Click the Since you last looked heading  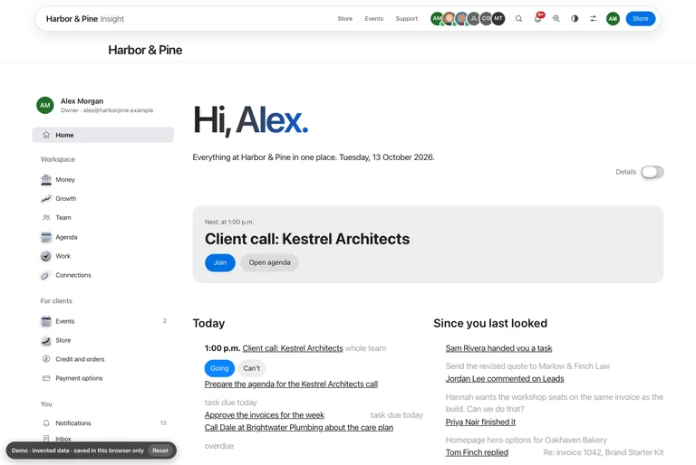(x=490, y=323)
